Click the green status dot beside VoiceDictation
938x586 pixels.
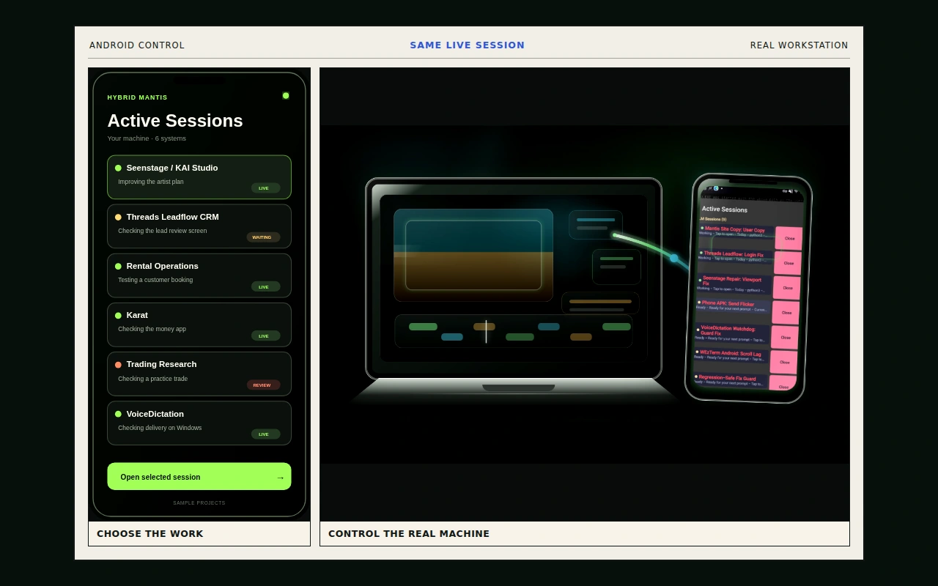[118, 414]
